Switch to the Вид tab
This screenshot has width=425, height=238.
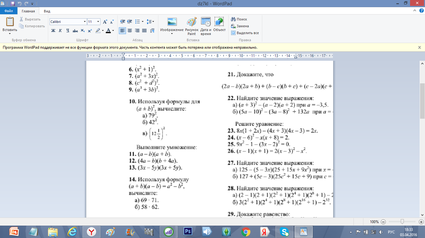[47, 11]
